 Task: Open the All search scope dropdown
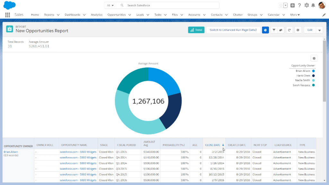click(111, 5)
